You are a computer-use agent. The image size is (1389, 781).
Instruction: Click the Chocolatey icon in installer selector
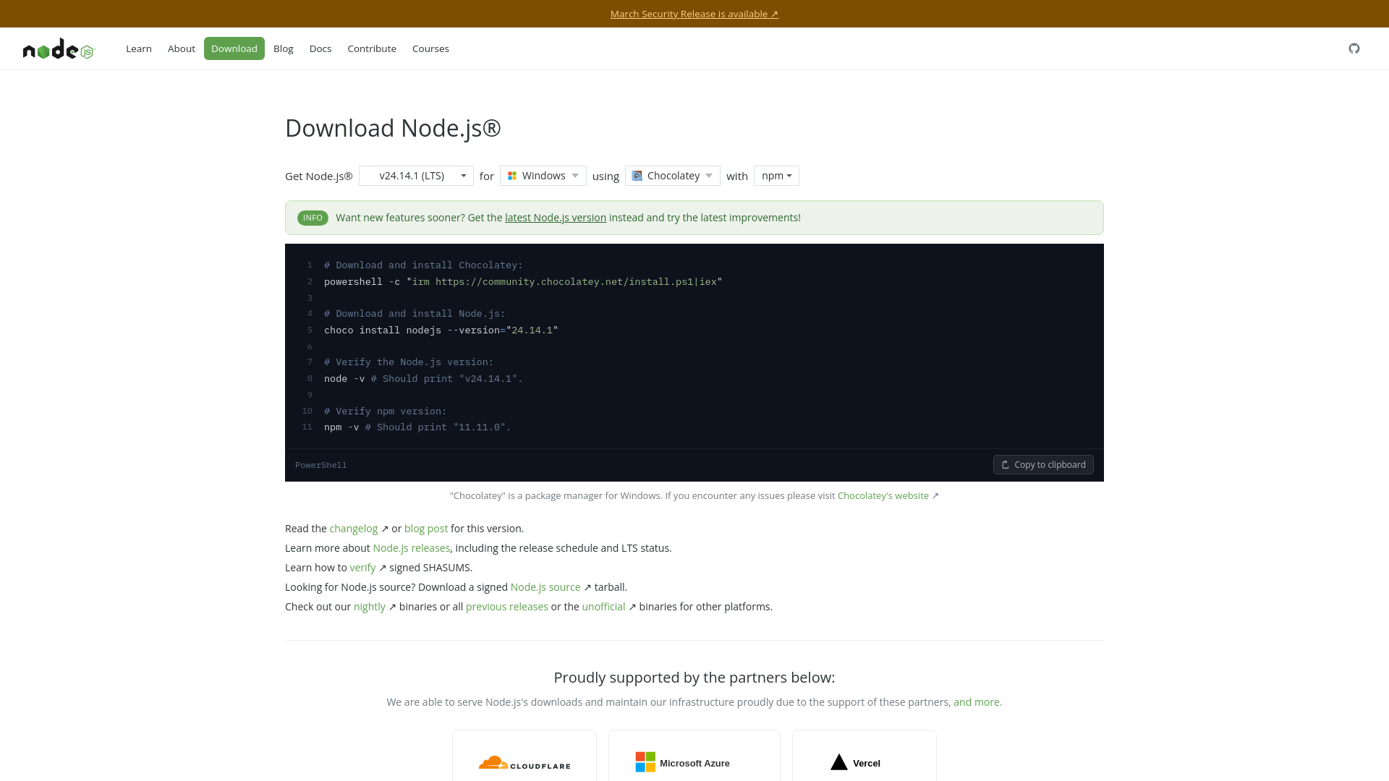pyautogui.click(x=637, y=176)
